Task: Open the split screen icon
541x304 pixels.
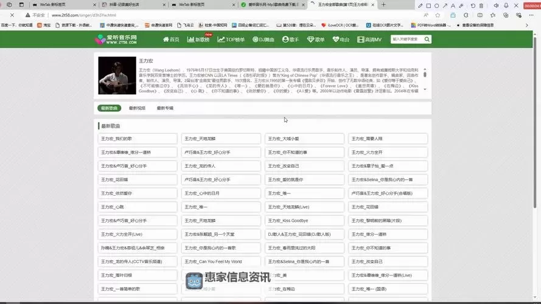Action: (x=480, y=15)
